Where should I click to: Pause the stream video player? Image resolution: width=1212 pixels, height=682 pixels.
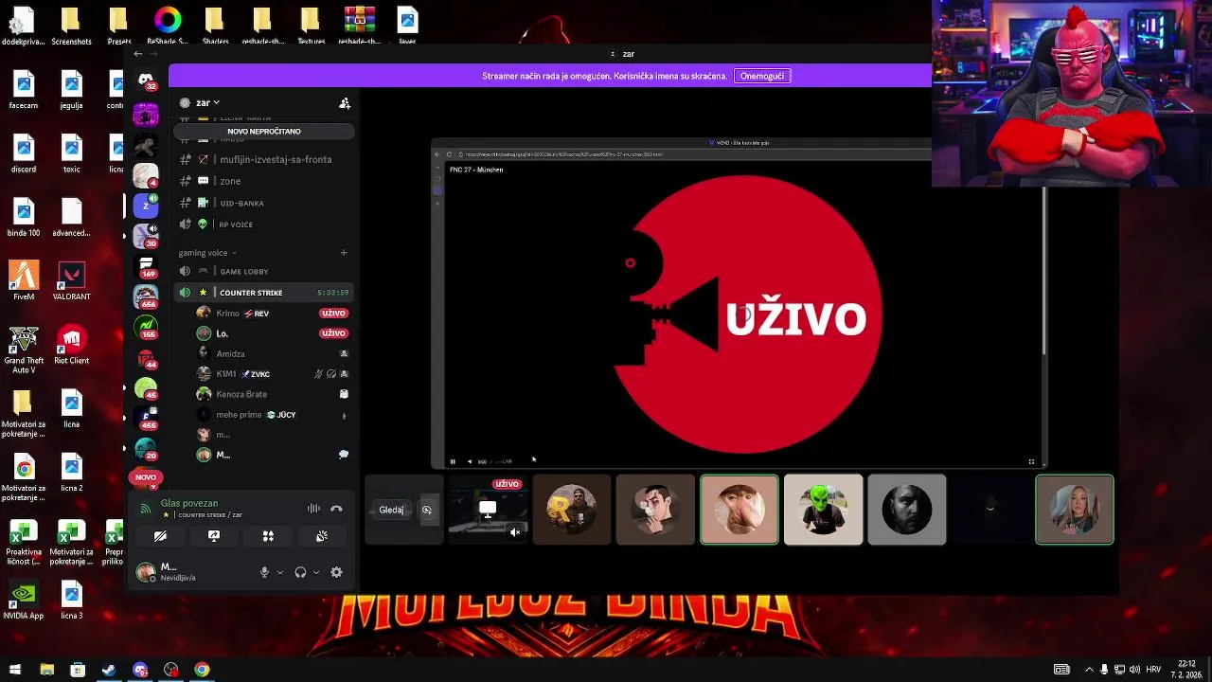453,462
